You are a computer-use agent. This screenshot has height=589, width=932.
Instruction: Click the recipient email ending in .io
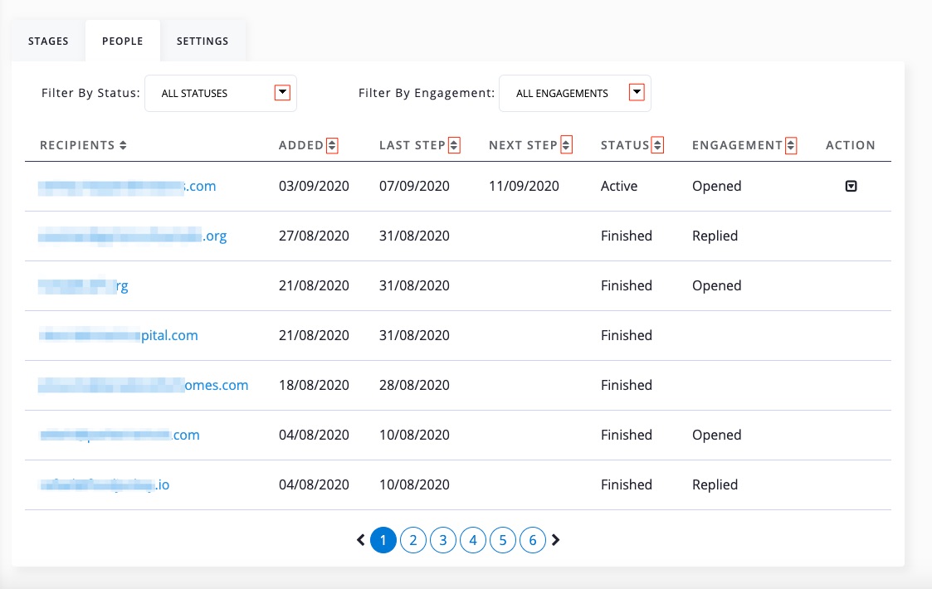click(105, 485)
